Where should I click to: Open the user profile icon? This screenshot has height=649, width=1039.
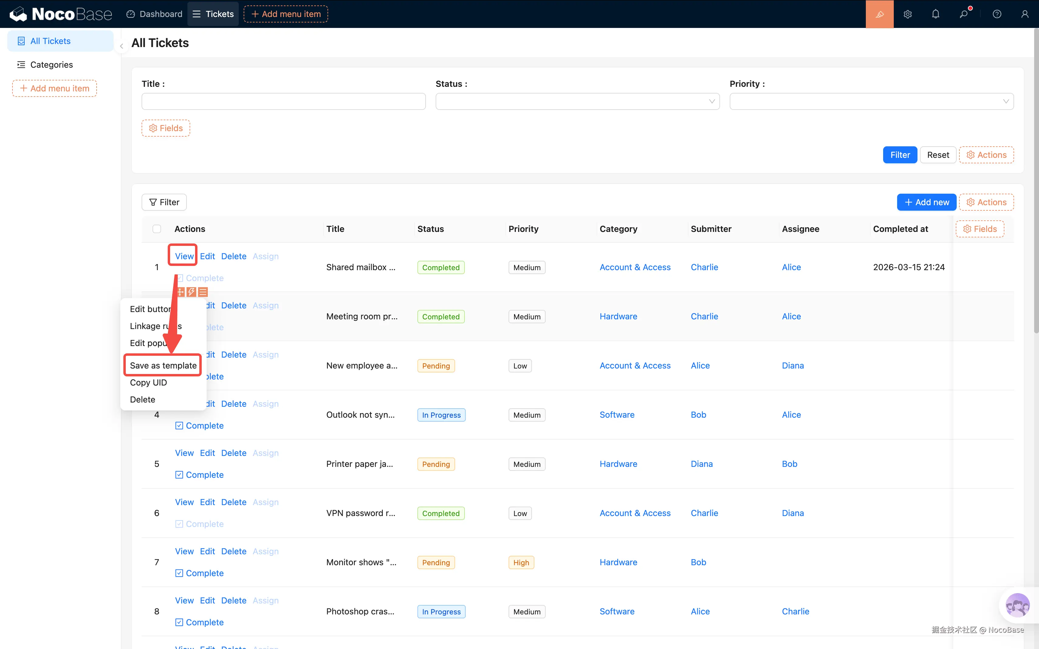click(1024, 14)
